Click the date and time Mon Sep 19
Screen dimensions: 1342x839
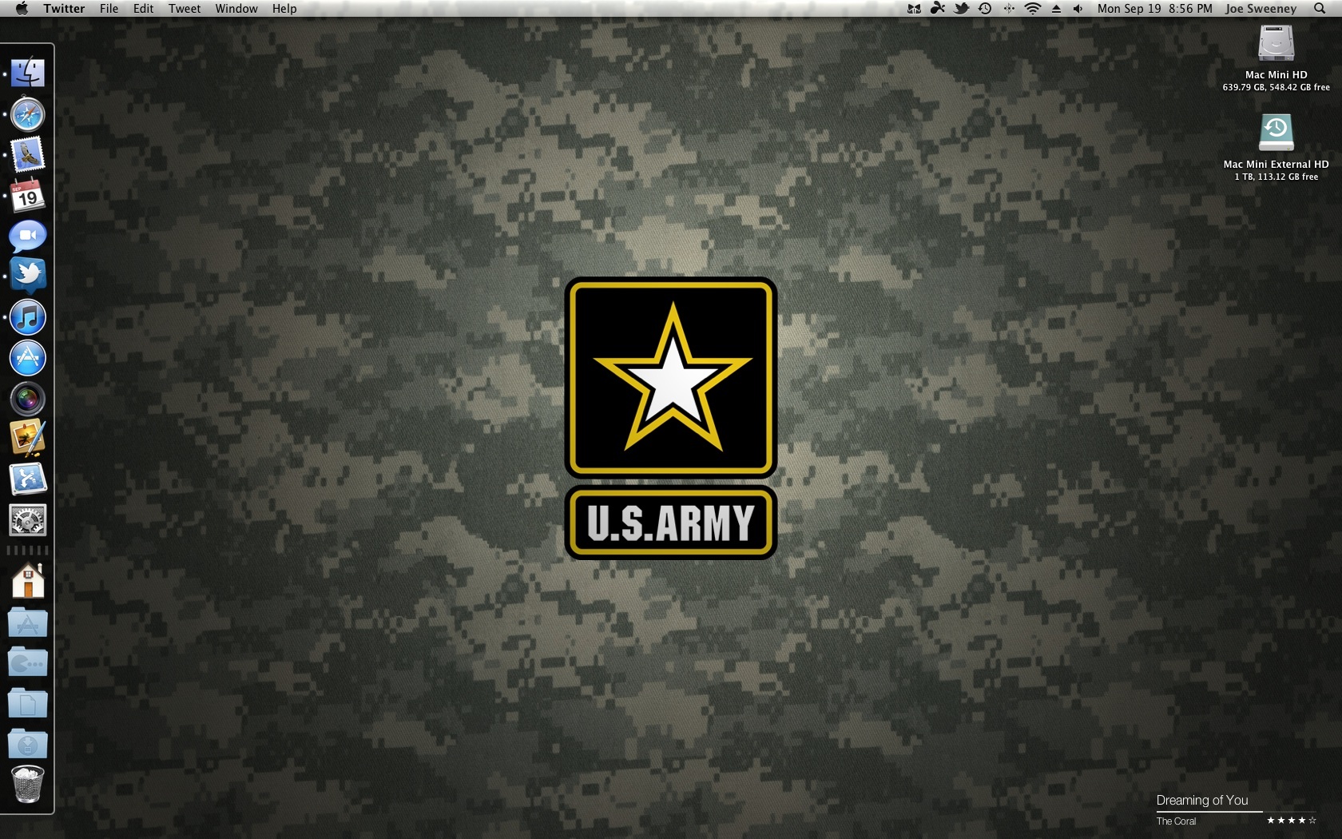[x=1154, y=8]
